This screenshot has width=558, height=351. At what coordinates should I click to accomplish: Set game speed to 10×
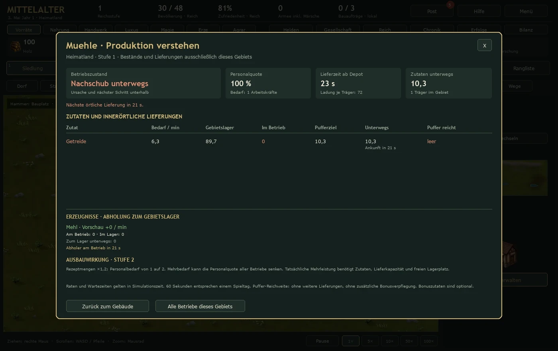390,341
